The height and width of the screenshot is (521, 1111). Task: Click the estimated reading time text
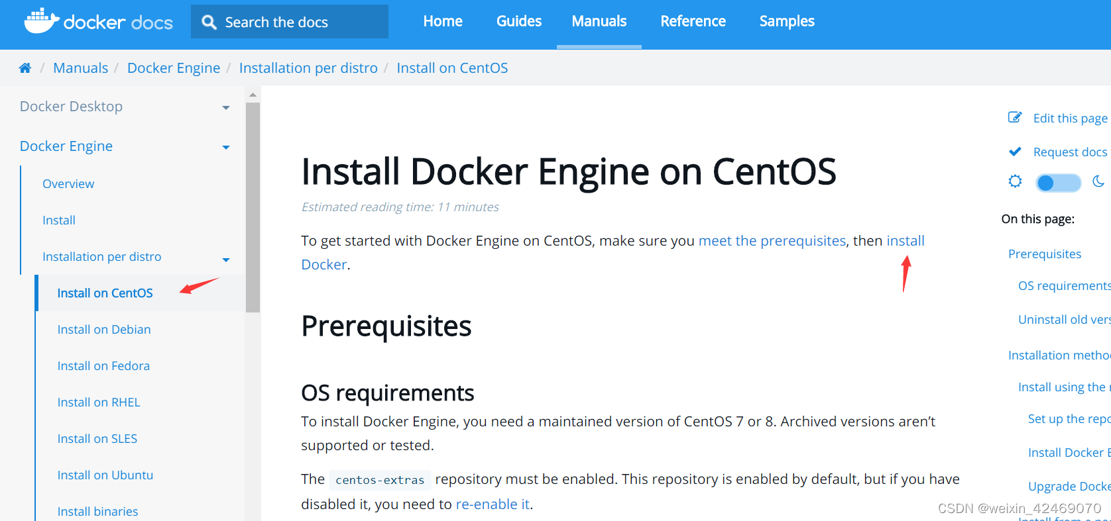(400, 207)
